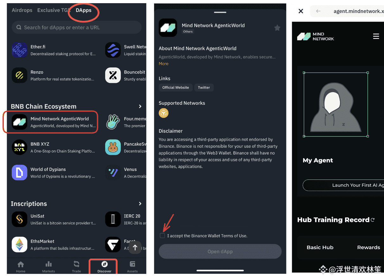The width and height of the screenshot is (384, 277).
Task: Open the Official Website link
Action: coord(176,88)
